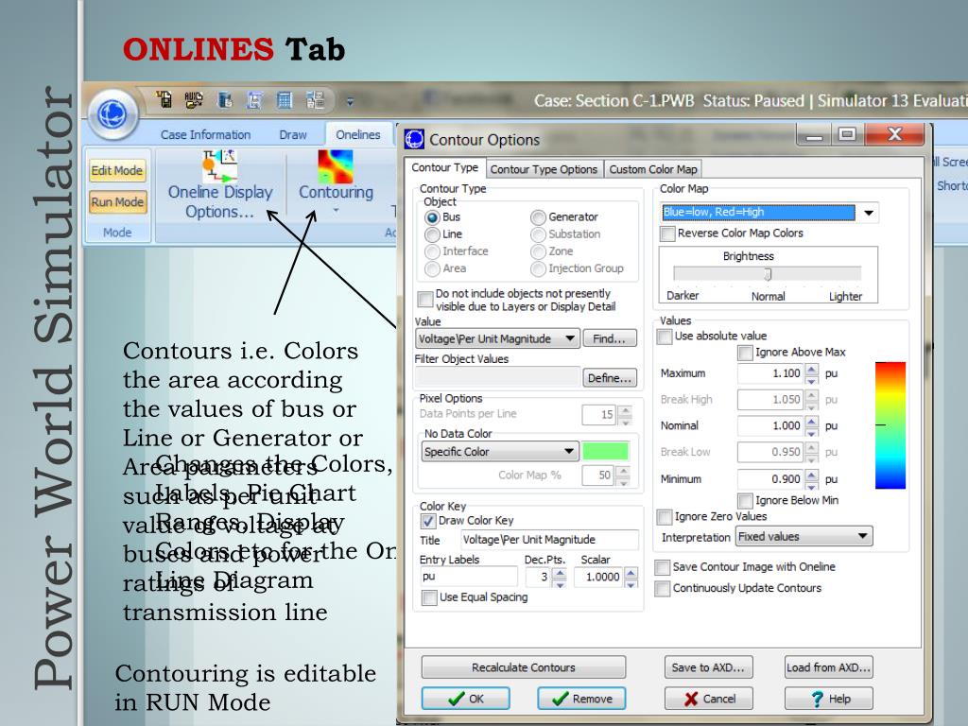
Task: Click the Cancel button
Action: 709,699
